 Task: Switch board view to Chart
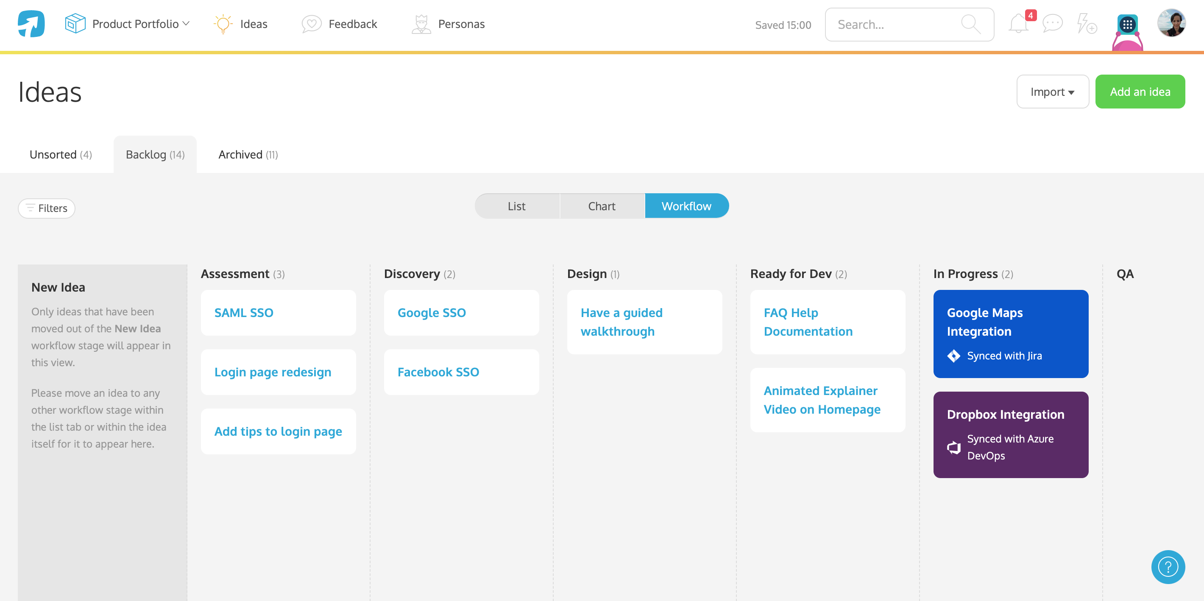click(x=602, y=206)
